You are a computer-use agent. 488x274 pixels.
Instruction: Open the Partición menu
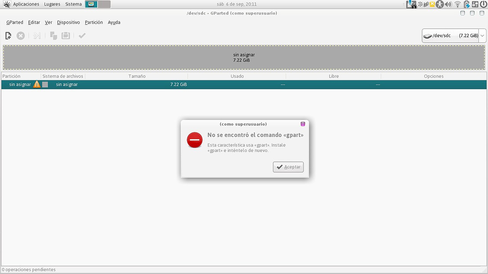[94, 22]
